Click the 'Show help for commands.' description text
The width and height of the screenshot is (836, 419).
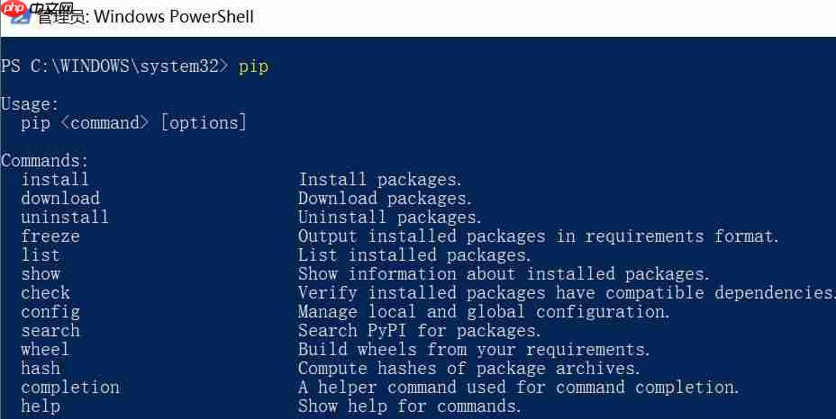(410, 406)
